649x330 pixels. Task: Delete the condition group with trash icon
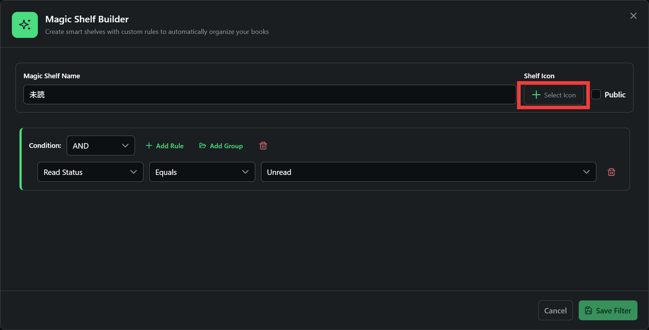click(x=263, y=146)
